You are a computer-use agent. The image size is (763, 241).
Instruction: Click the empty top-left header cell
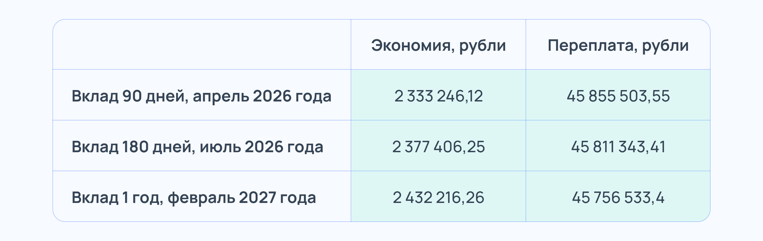tap(202, 44)
